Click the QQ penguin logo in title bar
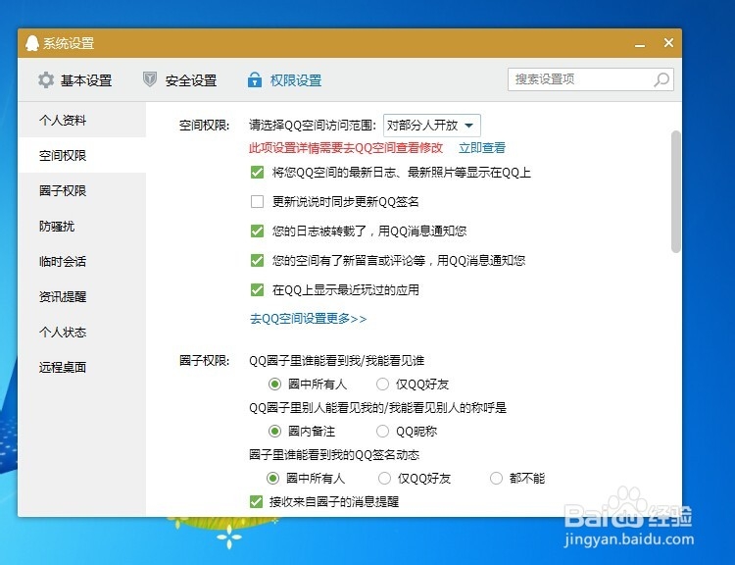This screenshot has height=565, width=735. point(32,43)
